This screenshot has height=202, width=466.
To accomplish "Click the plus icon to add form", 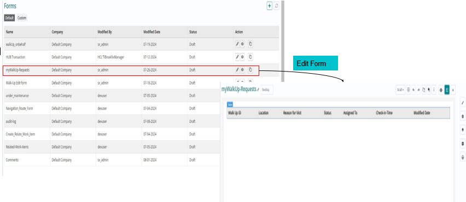I will 269,6.
